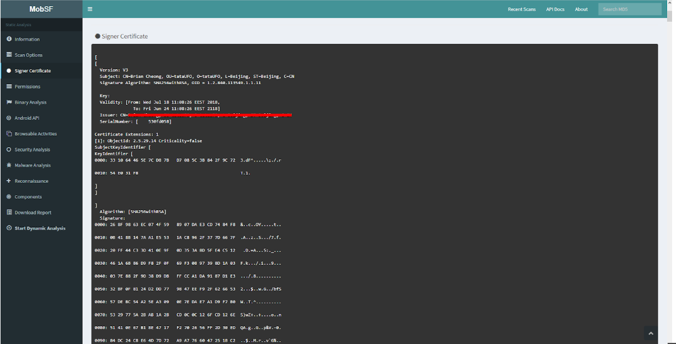This screenshot has height=344, width=676.
Task: Click the Components icon
Action: pyautogui.click(x=9, y=197)
